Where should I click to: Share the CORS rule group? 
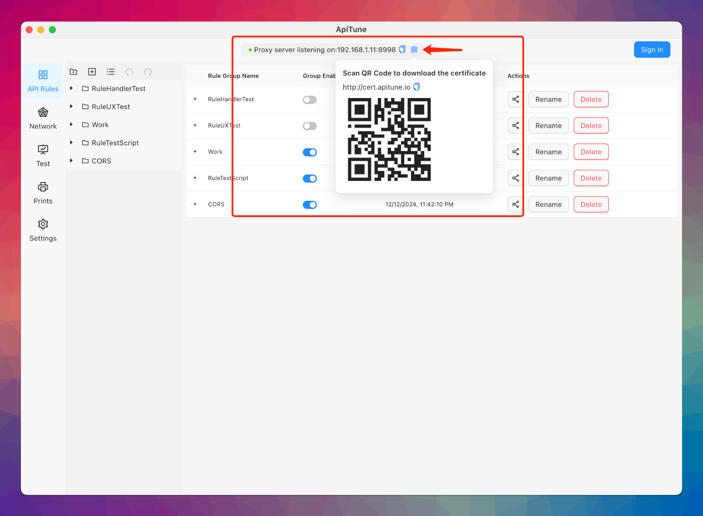[x=516, y=205]
